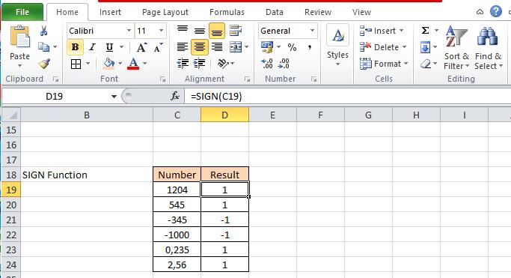
Task: Click Insert cells button
Action: point(382,31)
